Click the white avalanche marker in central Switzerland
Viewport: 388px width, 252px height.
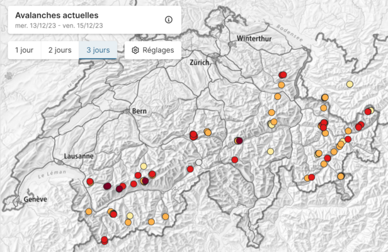199,163
